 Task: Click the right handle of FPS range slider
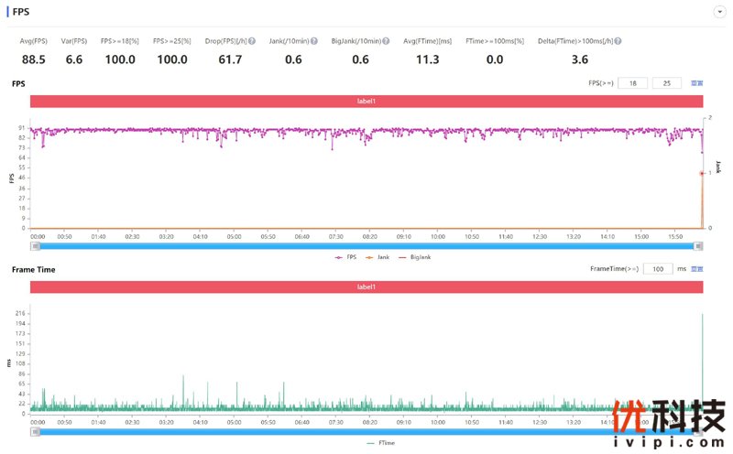pos(699,246)
